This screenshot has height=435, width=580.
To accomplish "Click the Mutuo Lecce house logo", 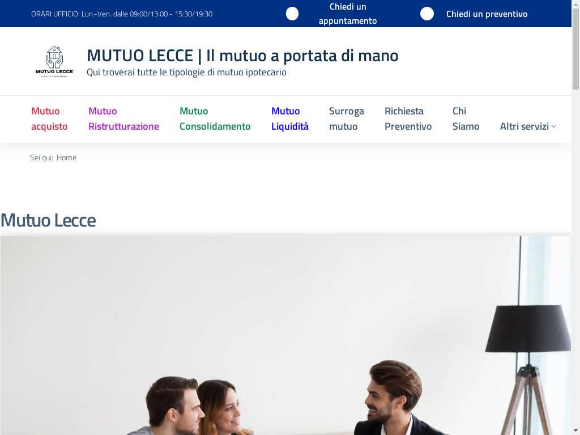I will tap(54, 61).
